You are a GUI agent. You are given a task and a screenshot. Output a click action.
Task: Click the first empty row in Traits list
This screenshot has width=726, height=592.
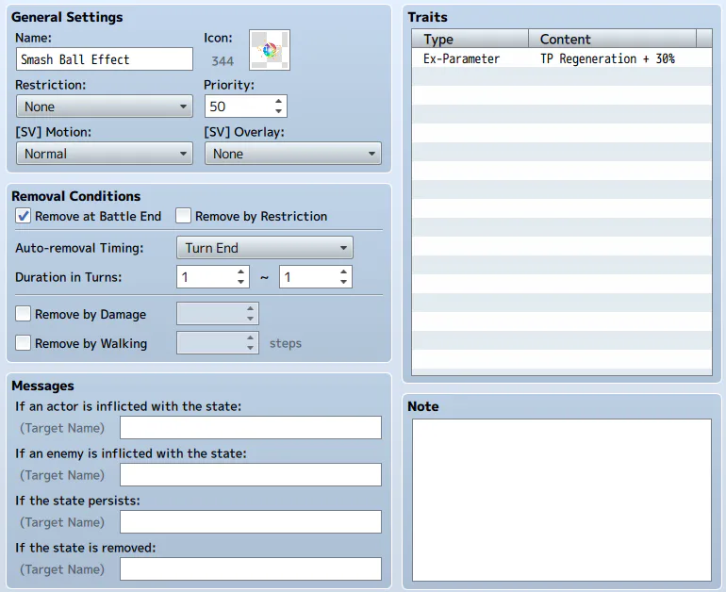[x=562, y=77]
